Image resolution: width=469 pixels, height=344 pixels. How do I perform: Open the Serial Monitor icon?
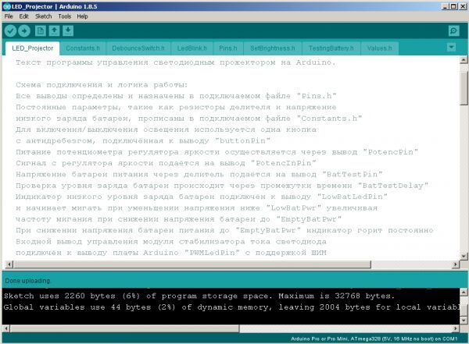[453, 30]
